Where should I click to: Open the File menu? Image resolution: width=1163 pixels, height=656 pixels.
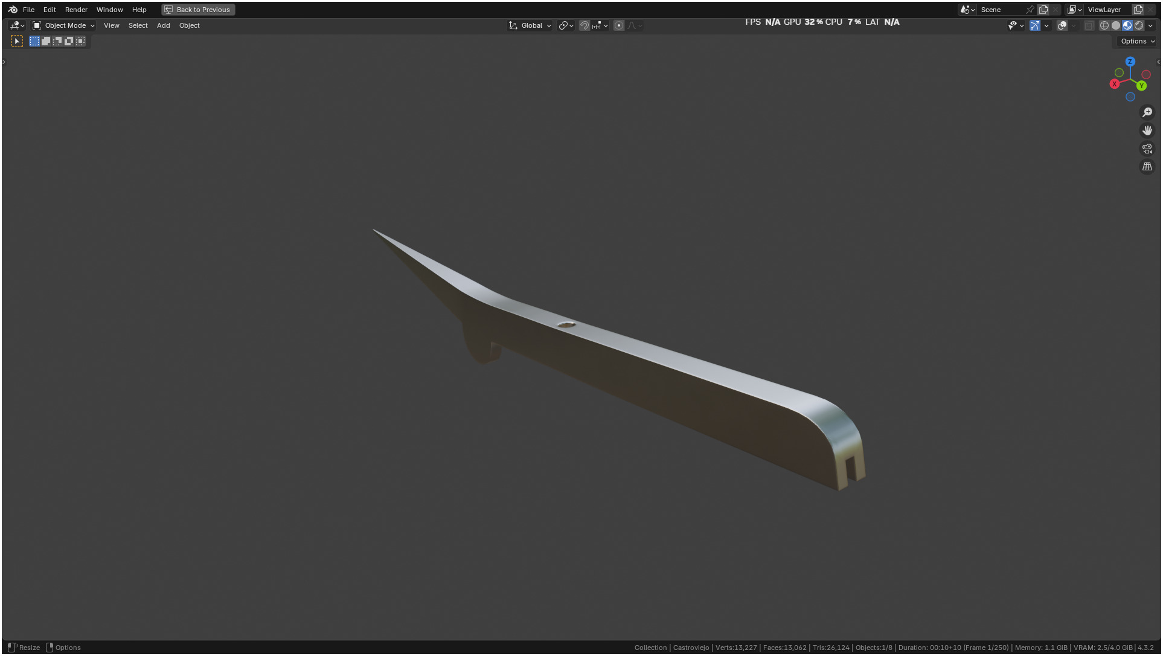28,10
